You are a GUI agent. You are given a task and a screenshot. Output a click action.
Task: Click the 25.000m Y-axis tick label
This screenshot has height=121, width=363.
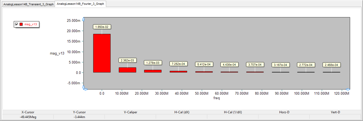tap(73, 20)
